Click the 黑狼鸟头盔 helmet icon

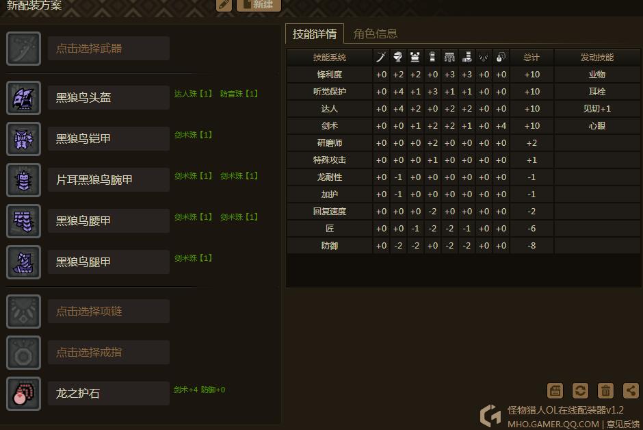23,98
